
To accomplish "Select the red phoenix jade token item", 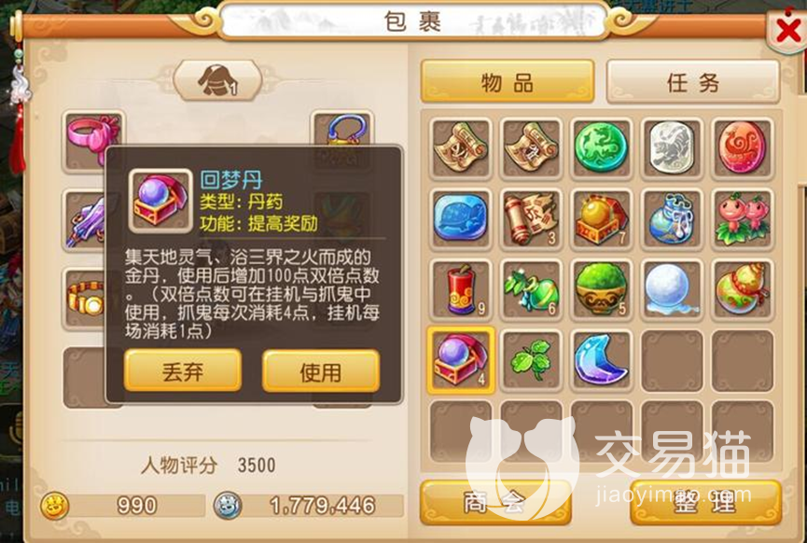I will (742, 148).
